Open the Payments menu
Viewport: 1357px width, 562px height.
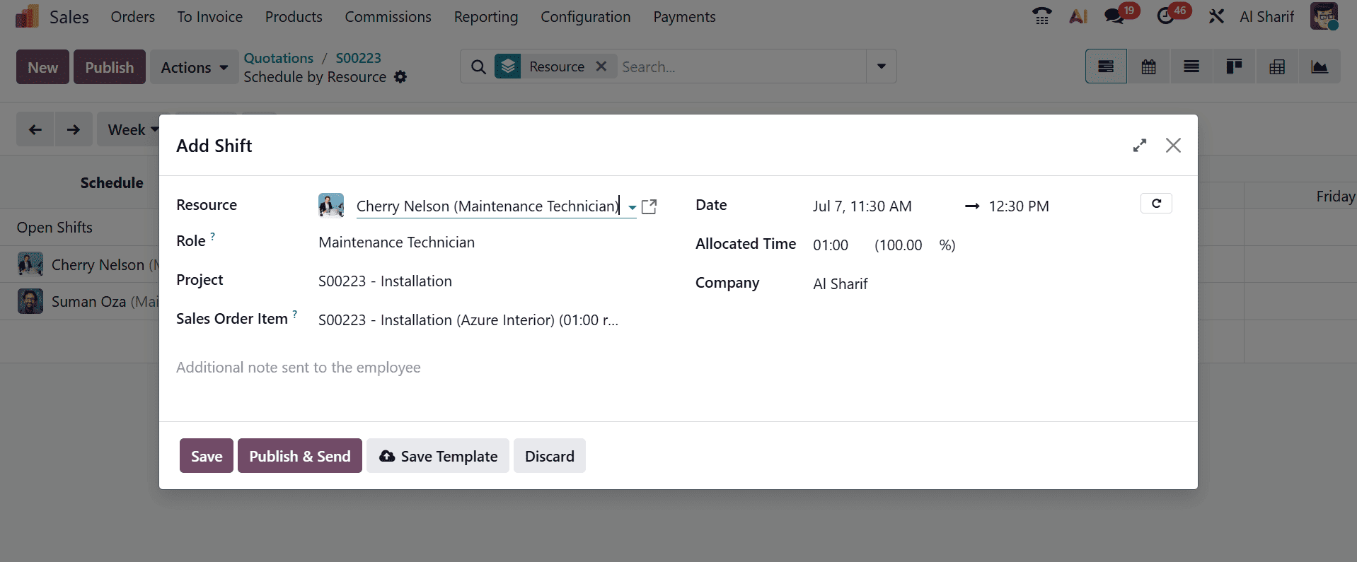click(684, 16)
